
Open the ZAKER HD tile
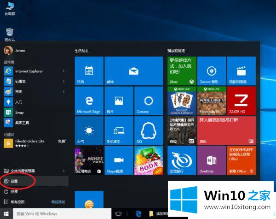[x=241, y=101]
